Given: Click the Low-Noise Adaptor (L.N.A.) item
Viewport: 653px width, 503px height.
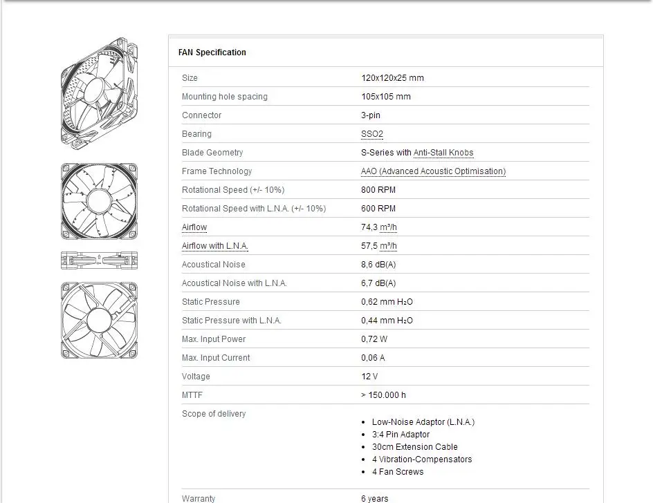Looking at the screenshot, I should [x=423, y=422].
